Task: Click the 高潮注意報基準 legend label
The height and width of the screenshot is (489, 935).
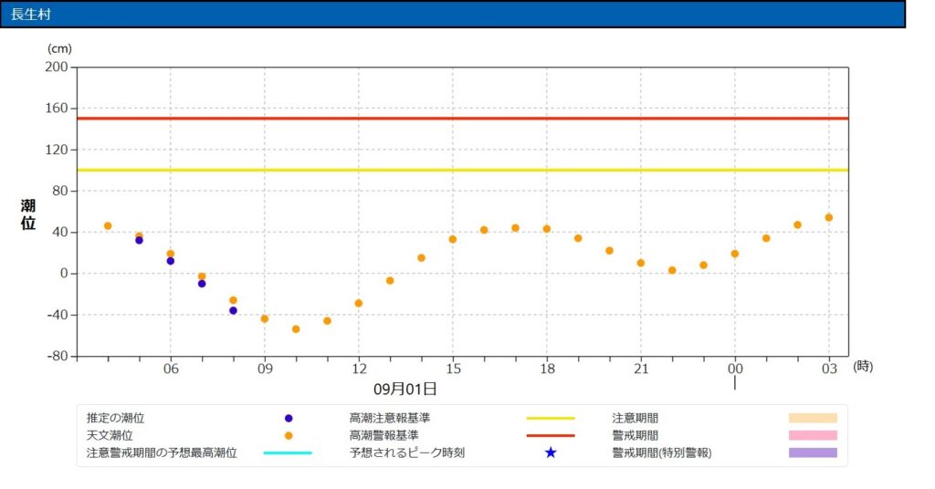Action: point(389,418)
